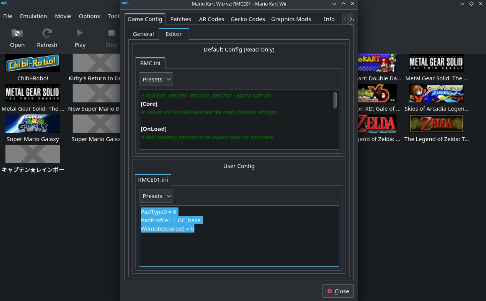Switch to the AR Codes tab
Image resolution: width=486 pixels, height=301 pixels.
click(x=211, y=19)
